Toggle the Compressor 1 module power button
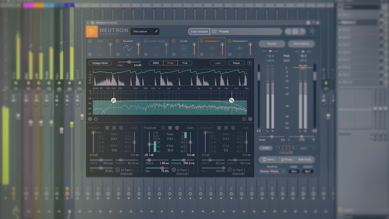 202,41
